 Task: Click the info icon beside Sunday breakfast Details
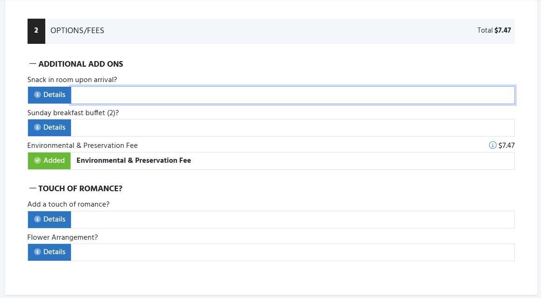37,127
